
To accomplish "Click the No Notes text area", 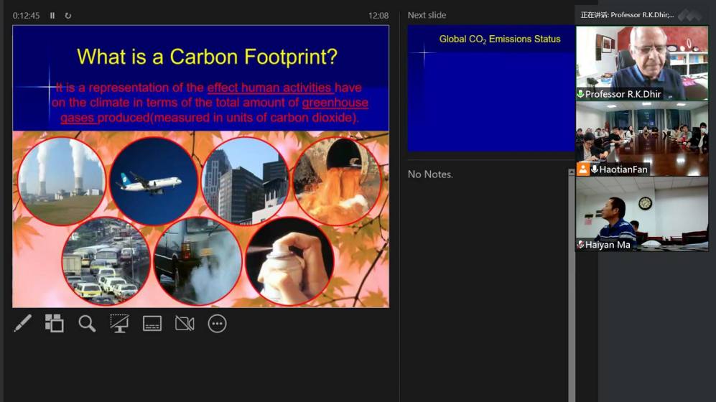I will [431, 174].
